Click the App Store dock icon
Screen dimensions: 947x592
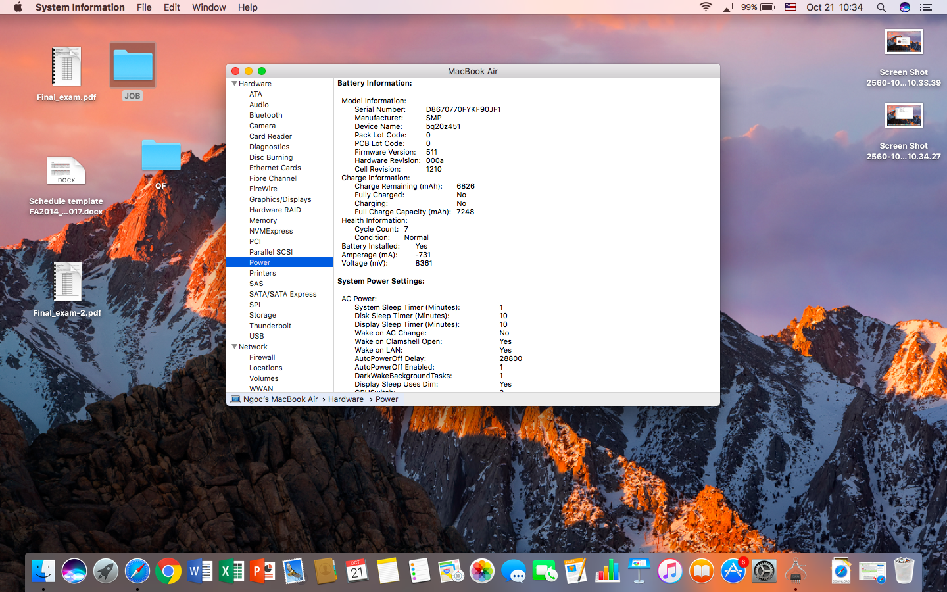click(x=733, y=571)
